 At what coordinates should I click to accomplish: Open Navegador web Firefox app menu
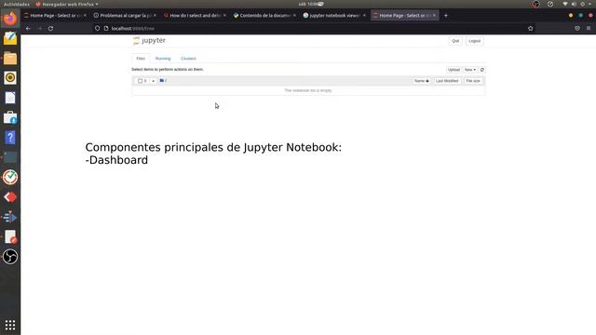click(67, 4)
